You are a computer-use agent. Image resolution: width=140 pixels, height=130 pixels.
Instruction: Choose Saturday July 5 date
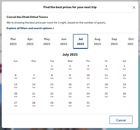pos(124,67)
